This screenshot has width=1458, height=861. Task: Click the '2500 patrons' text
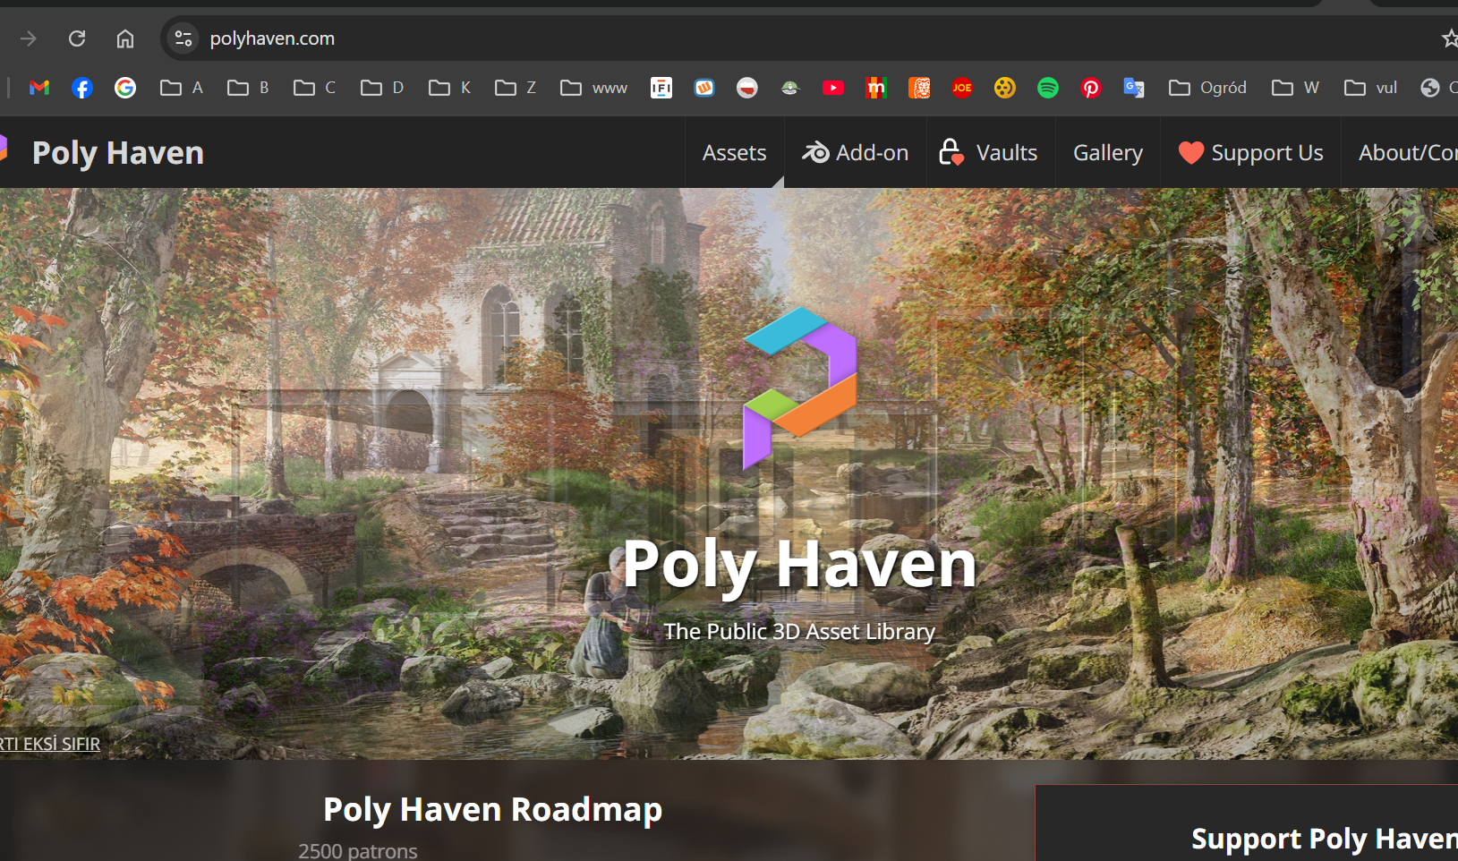coord(358,850)
